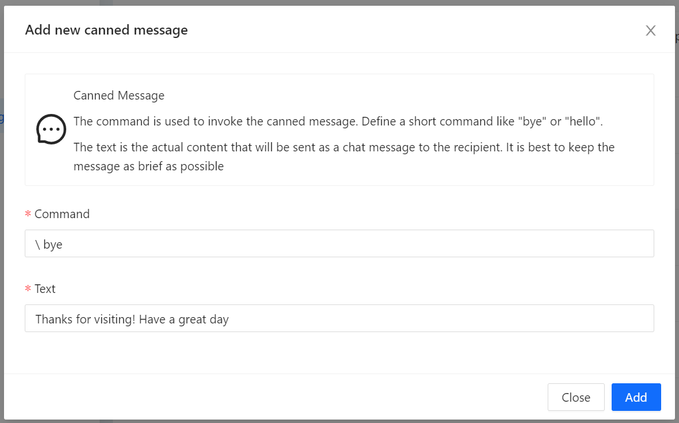Click inside the Command input containing bye
Viewport: 679px width, 423px height.
click(x=339, y=243)
